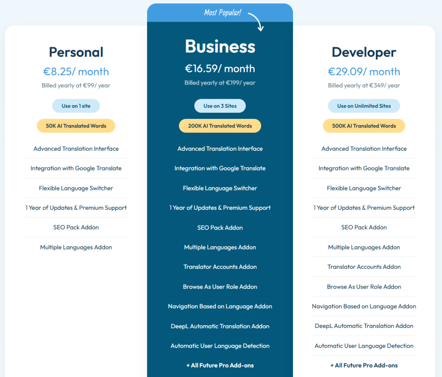Click the Personal plan €8.25/month price
The width and height of the screenshot is (442, 377).
(x=76, y=72)
